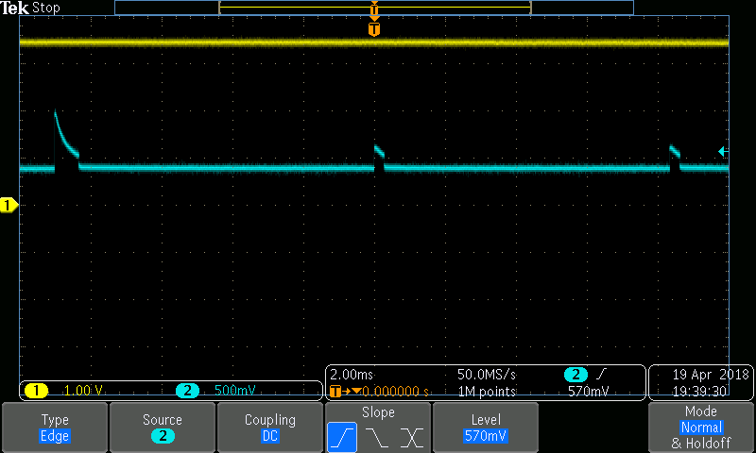Screen dimensions: 756x453
Task: Click the 2.00ms timebase readout
Action: 352,375
